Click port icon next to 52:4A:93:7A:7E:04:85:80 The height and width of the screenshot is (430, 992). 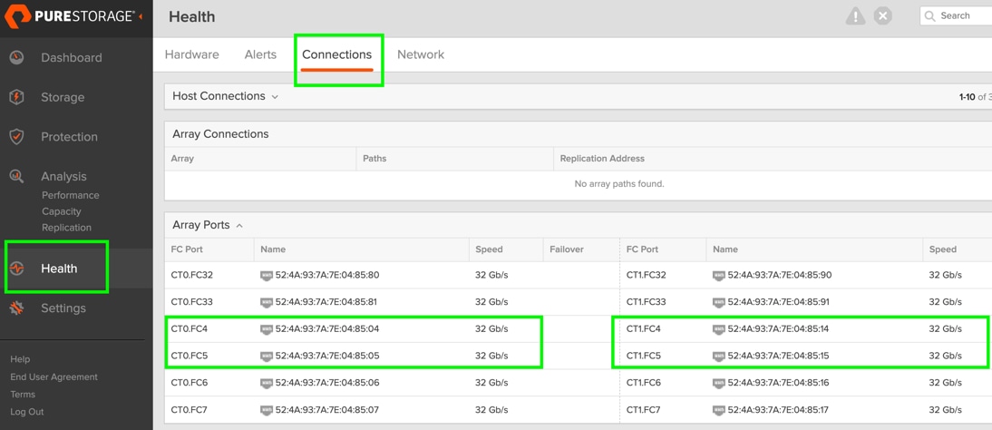coord(267,275)
